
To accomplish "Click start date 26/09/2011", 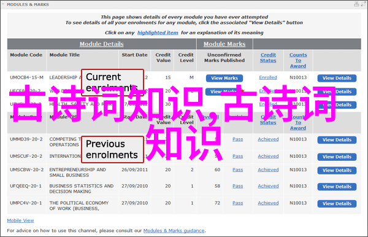I will 134,169.
